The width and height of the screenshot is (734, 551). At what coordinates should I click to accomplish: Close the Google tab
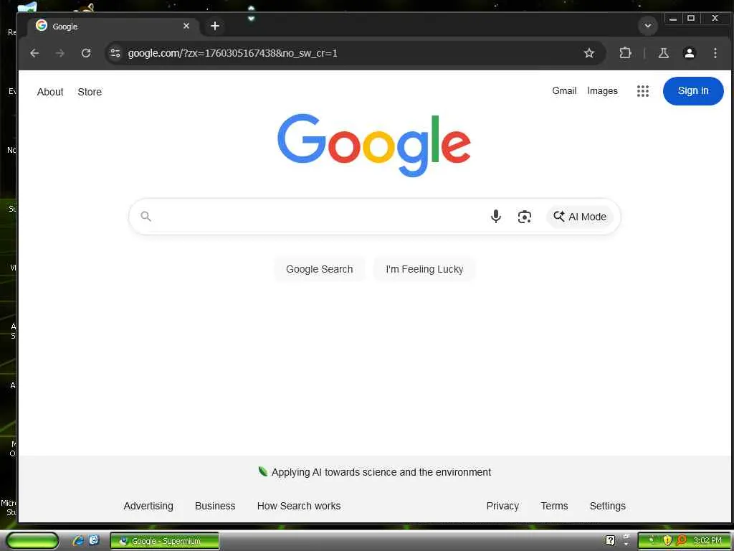pos(186,26)
